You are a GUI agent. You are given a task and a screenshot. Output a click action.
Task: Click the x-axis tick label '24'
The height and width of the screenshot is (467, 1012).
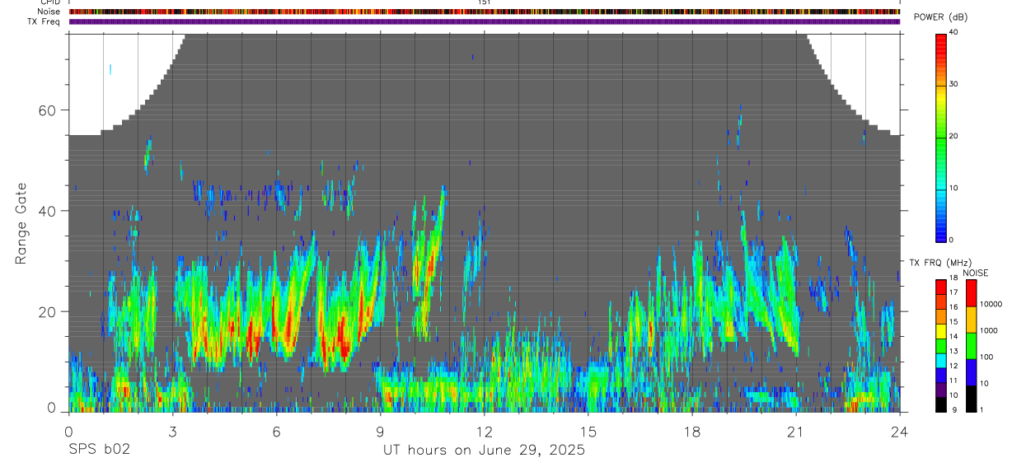pyautogui.click(x=899, y=431)
